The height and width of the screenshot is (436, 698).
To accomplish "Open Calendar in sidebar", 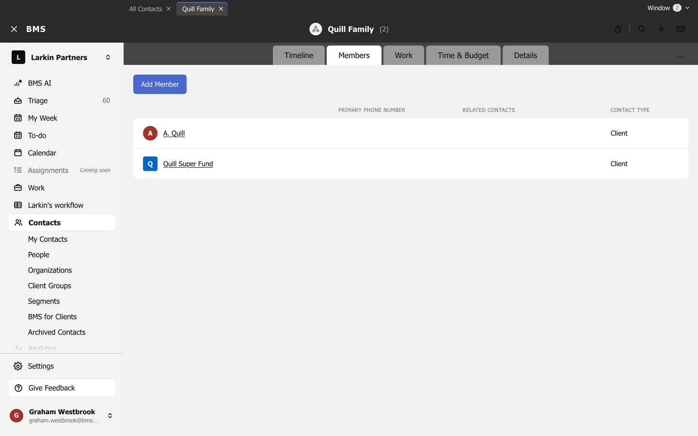I will pyautogui.click(x=62, y=153).
